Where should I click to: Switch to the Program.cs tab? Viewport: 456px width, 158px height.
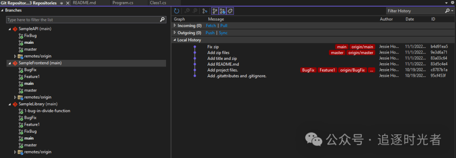(123, 3)
